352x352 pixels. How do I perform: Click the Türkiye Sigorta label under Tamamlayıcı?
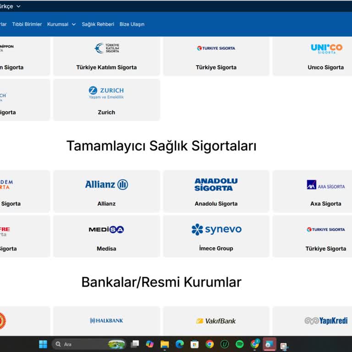coord(325,248)
